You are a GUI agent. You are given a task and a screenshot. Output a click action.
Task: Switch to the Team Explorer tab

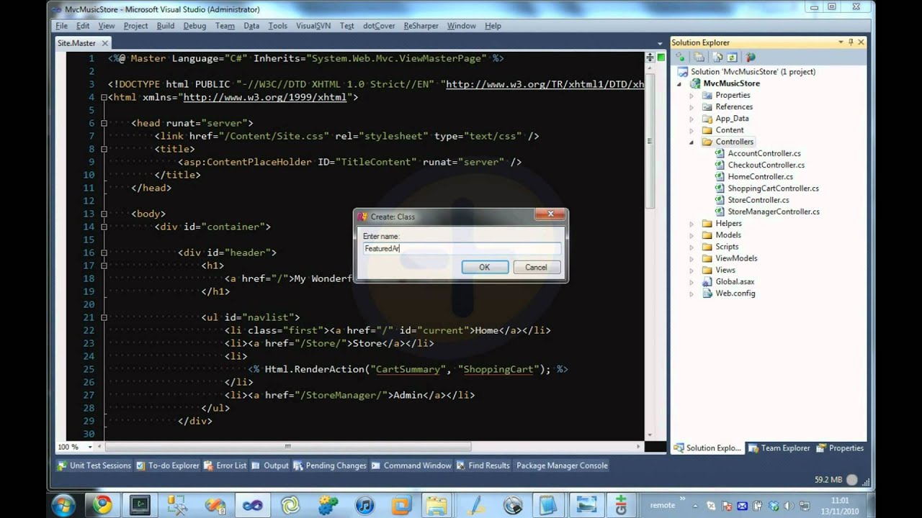tap(779, 448)
